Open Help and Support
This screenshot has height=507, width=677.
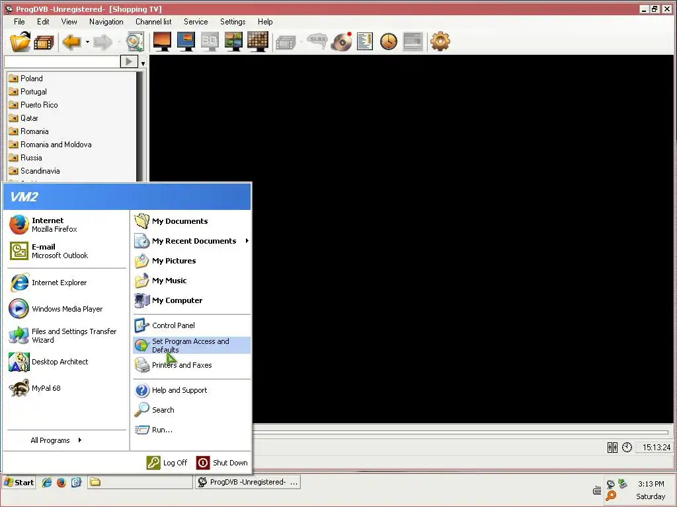192,390
